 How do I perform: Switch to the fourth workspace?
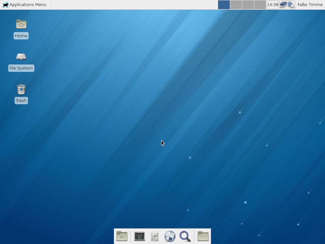(x=260, y=4)
